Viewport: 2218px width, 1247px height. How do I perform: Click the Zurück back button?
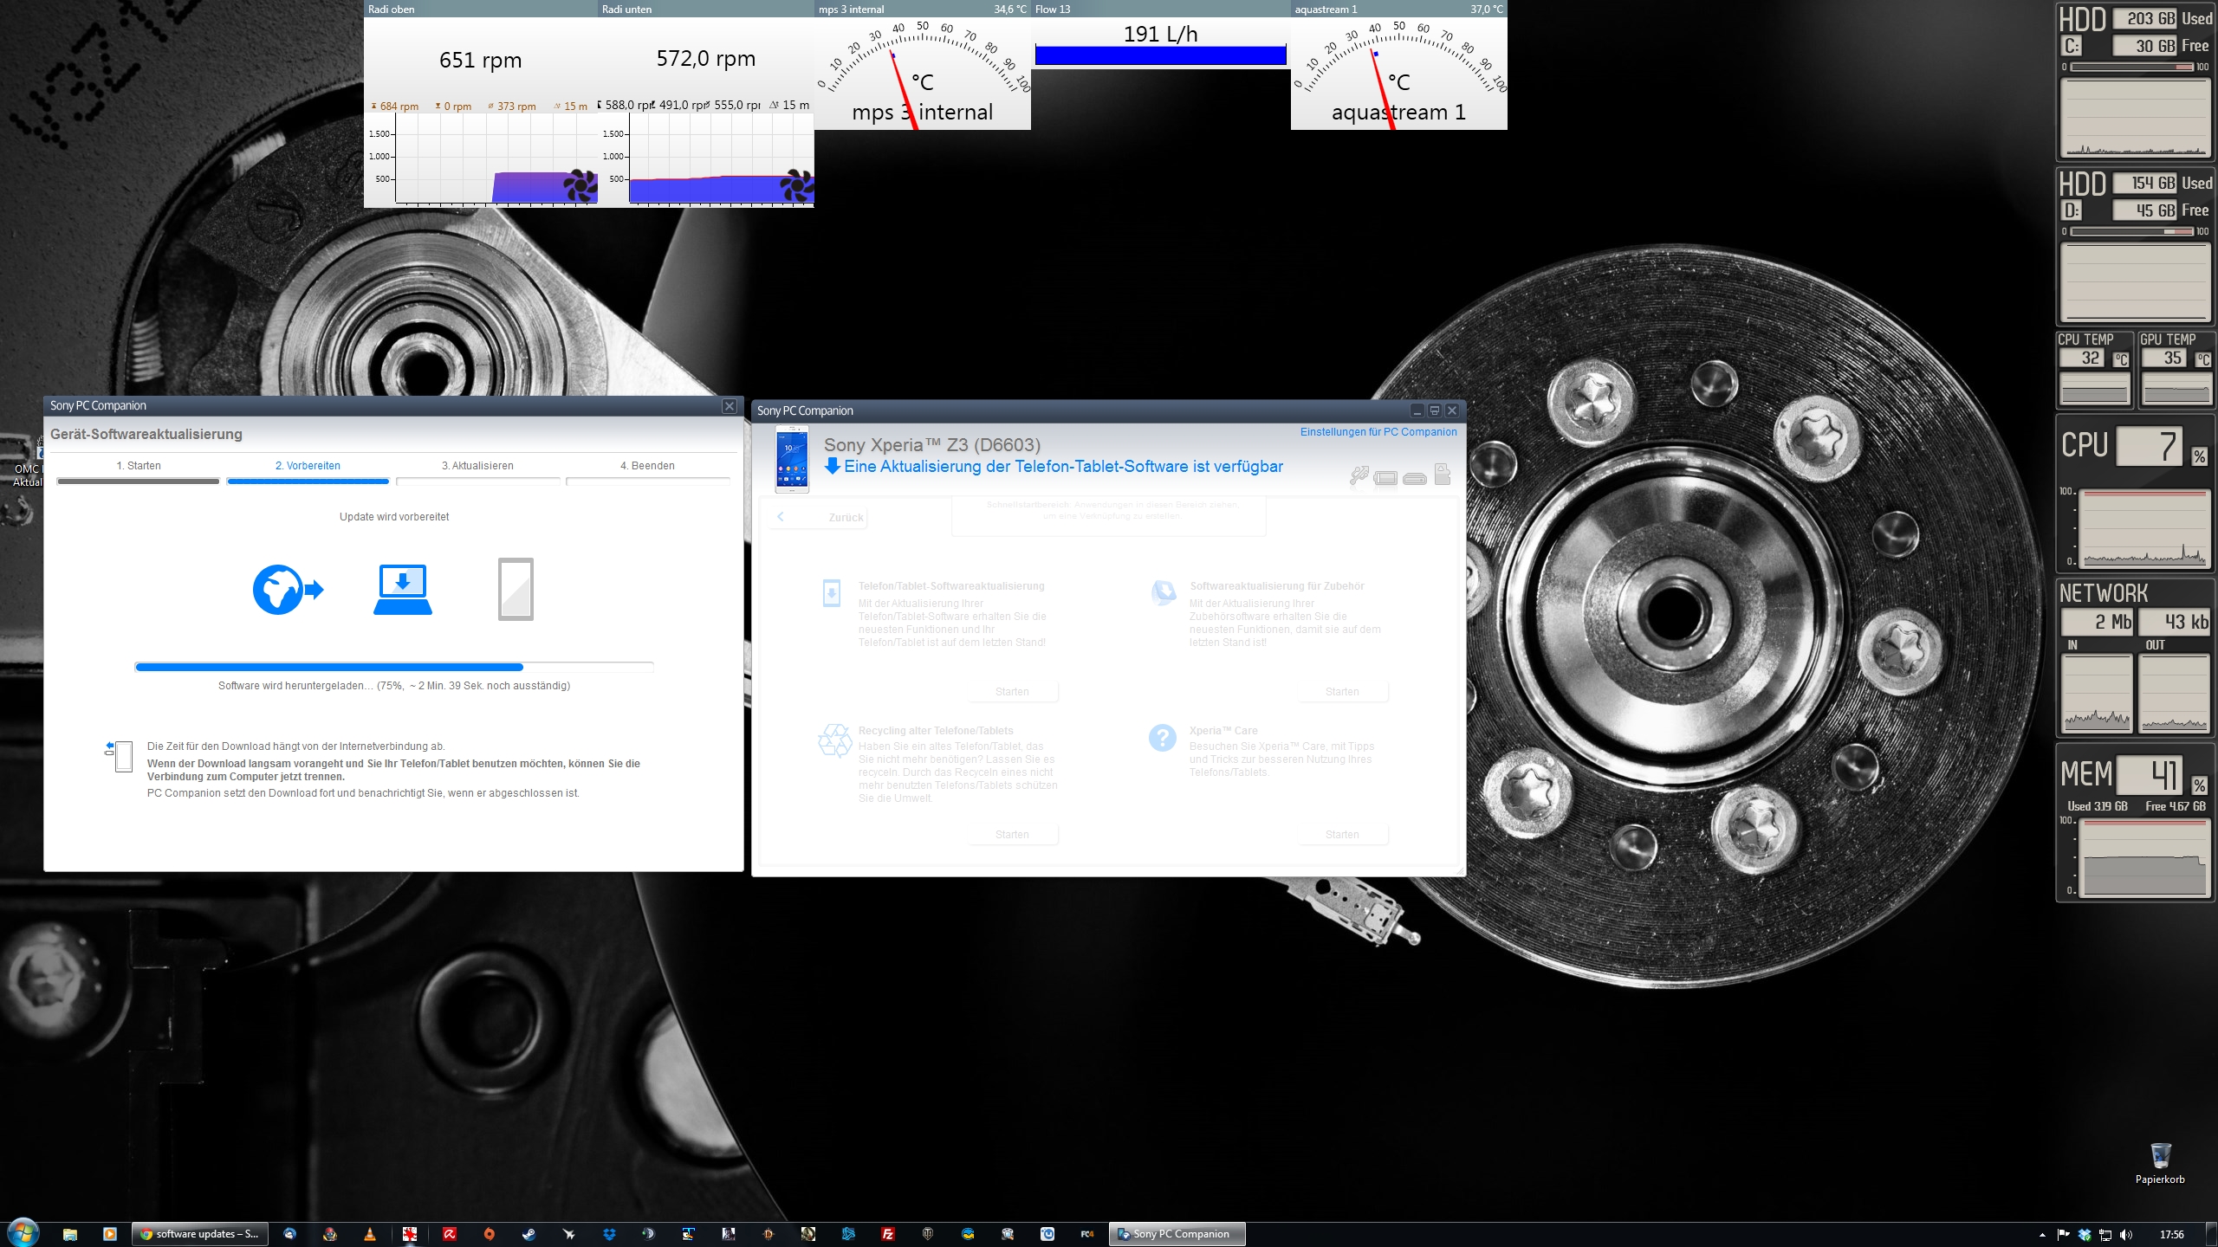tap(818, 517)
